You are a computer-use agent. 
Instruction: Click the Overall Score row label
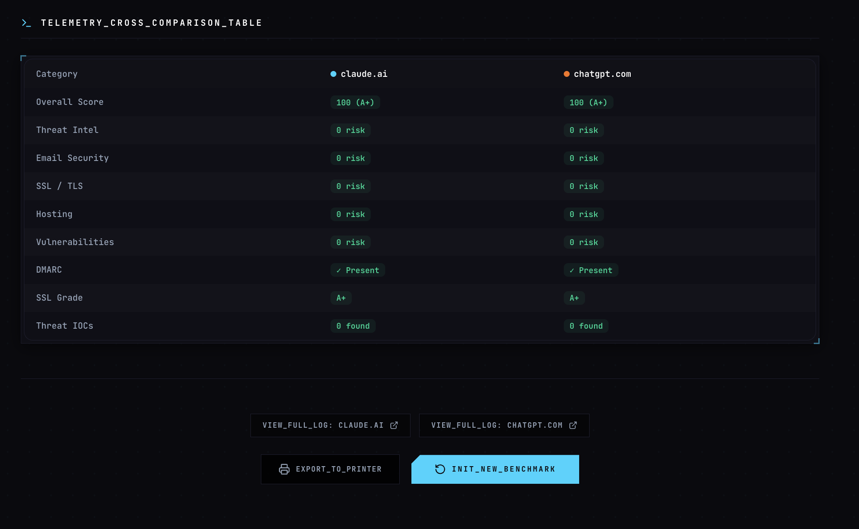[x=70, y=102]
